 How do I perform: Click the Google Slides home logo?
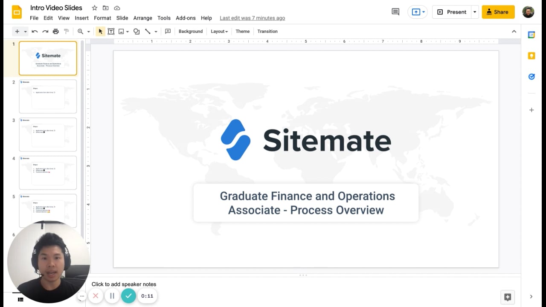(17, 12)
